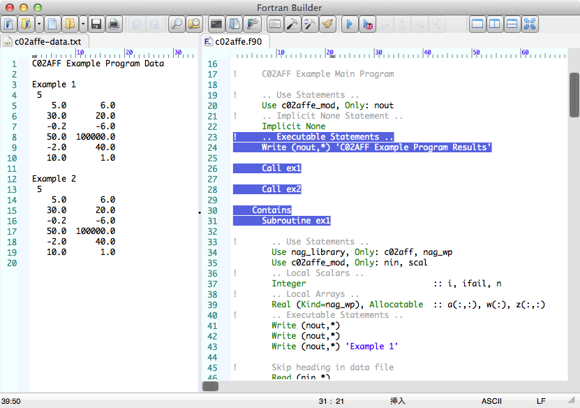580x408 pixels.
Task: Click the horizontal scrollbar thumb in code editor
Action: point(211,386)
